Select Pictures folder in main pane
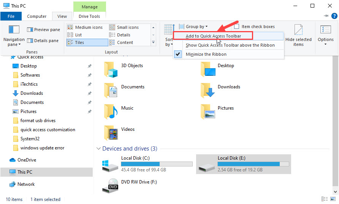This screenshot has width=339, height=204. coord(217,112)
